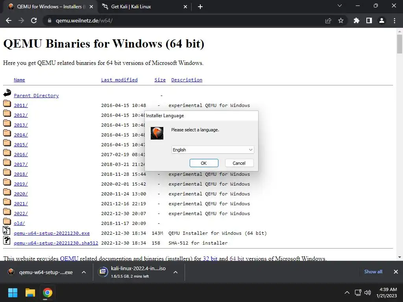Image resolution: width=403 pixels, height=302 pixels.
Task: Open the 2012/ folder link
Action: tap(21, 115)
